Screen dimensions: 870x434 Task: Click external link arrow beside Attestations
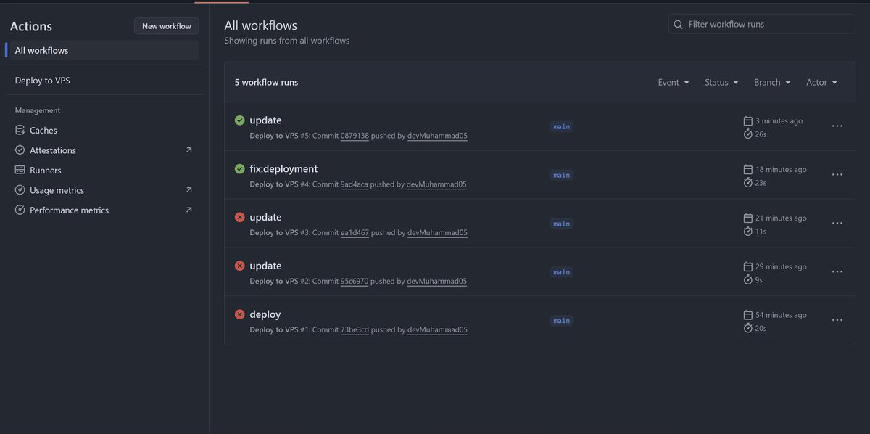pos(189,150)
